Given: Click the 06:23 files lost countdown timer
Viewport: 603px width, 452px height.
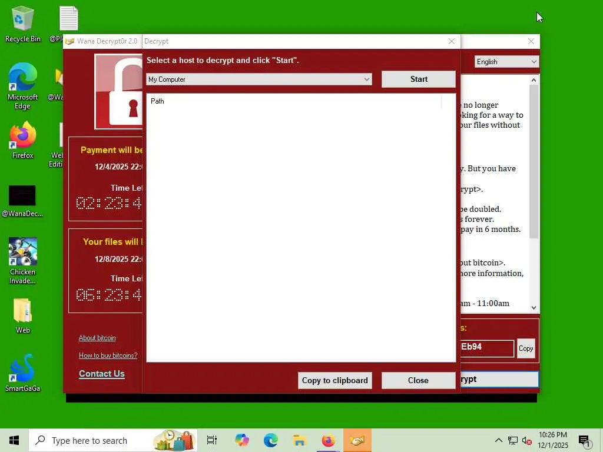Looking at the screenshot, I should 109,295.
